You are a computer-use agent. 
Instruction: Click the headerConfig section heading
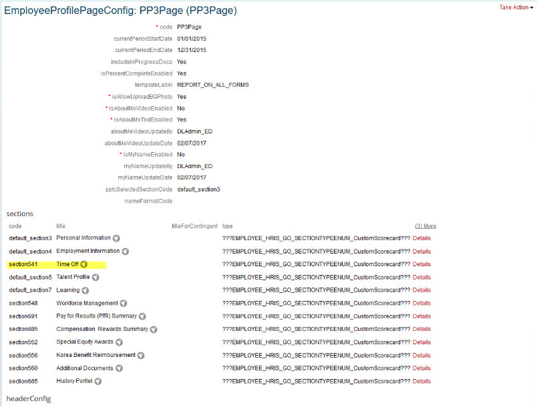point(29,399)
